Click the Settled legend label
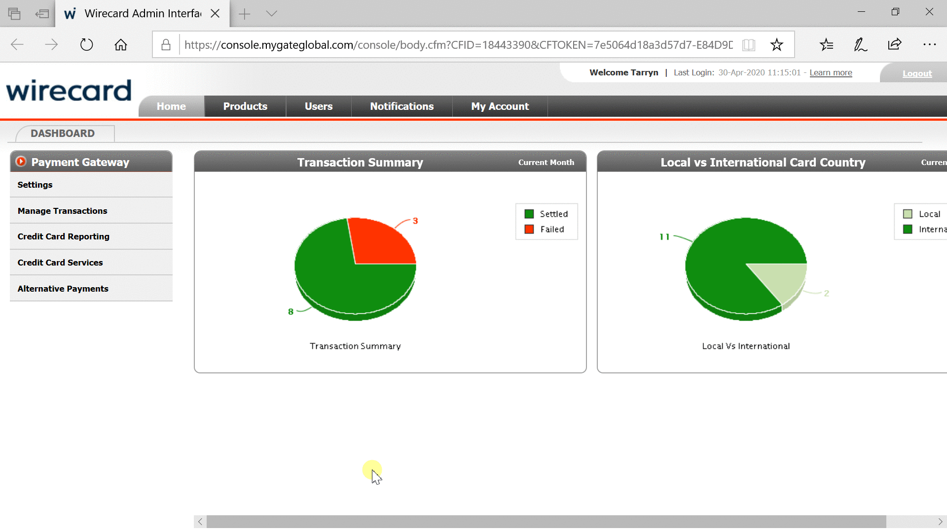Image resolution: width=947 pixels, height=532 pixels. tap(554, 214)
